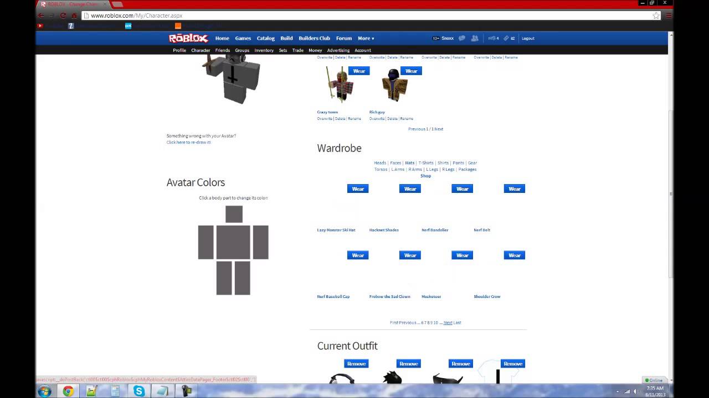Open the messages chat bubble icon
709x398 pixels.
(x=462, y=38)
